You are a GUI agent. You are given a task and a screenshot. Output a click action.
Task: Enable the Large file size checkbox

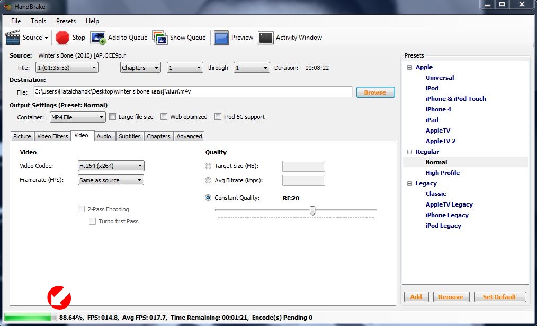112,117
